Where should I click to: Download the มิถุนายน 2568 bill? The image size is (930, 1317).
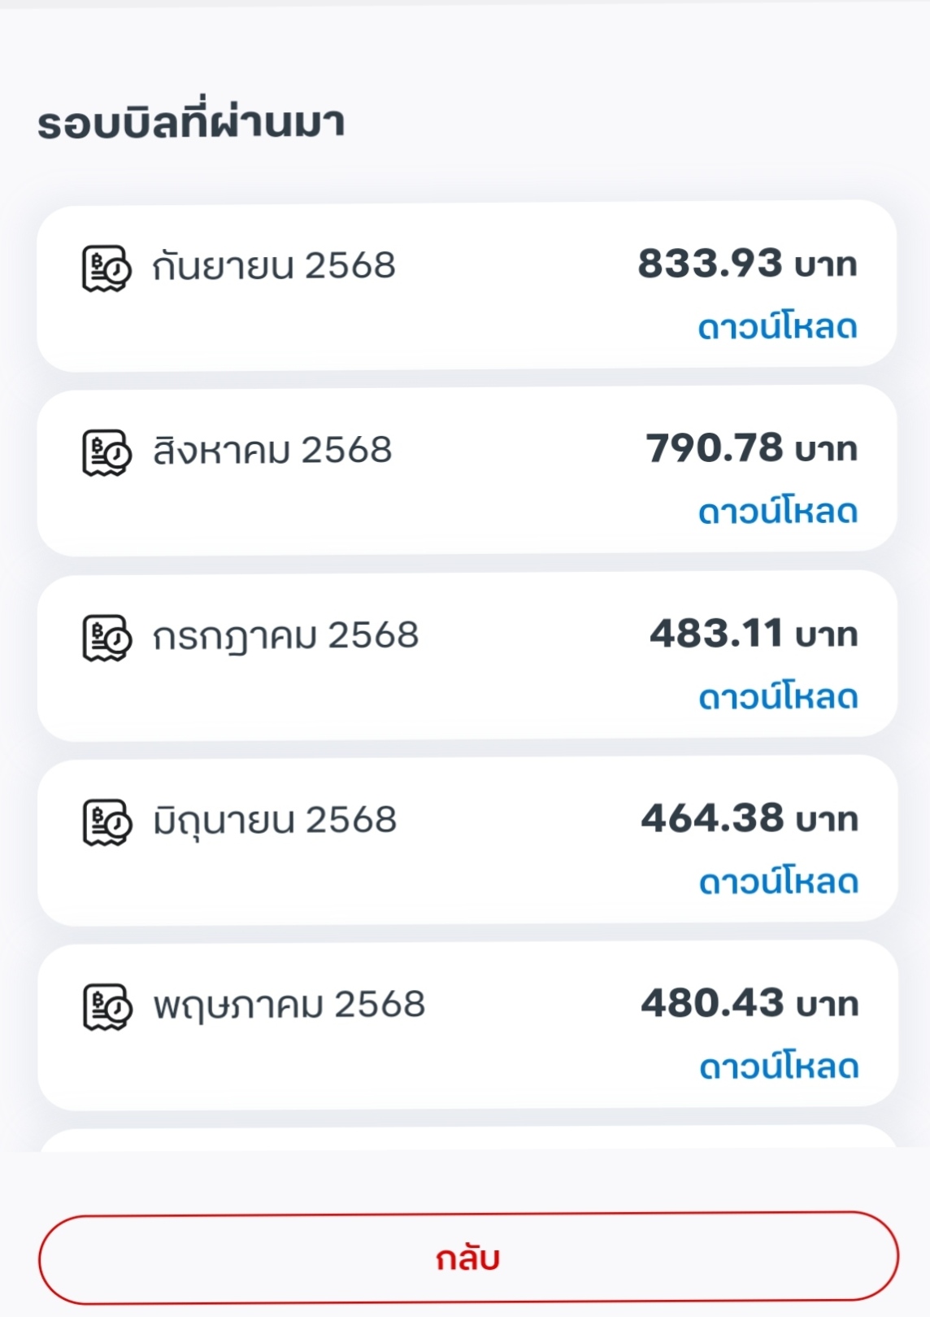click(778, 882)
